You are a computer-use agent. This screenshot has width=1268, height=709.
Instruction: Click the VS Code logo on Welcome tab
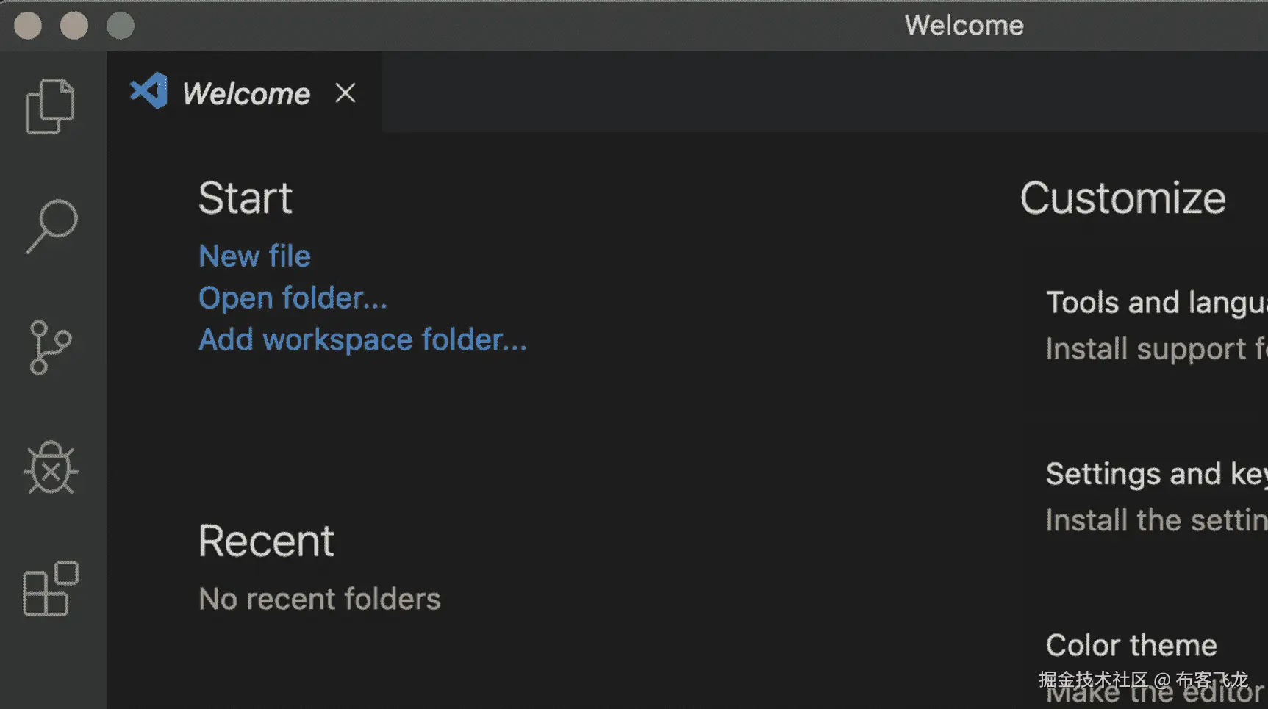[149, 92]
